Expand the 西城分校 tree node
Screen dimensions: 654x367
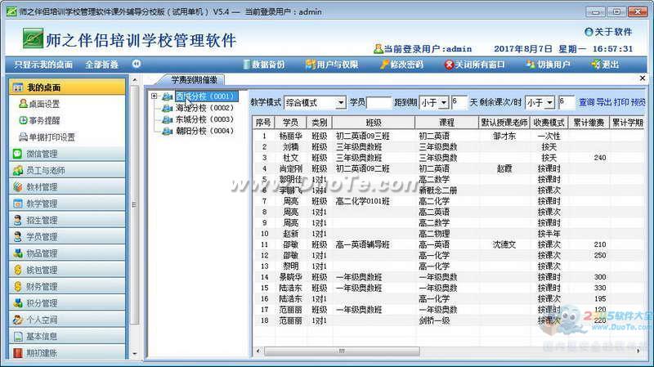pyautogui.click(x=154, y=96)
